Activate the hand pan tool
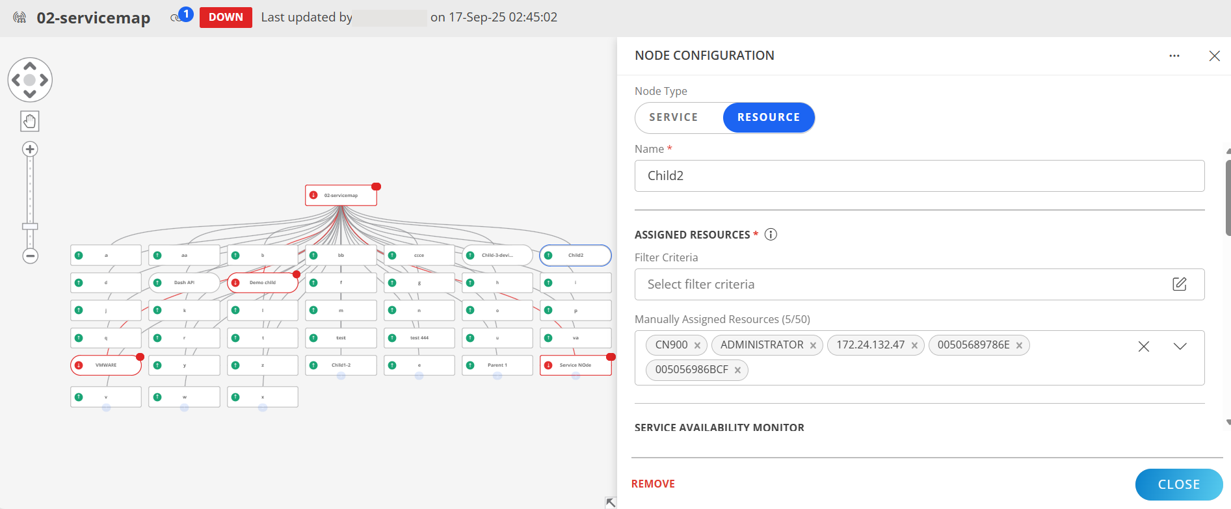 tap(30, 121)
